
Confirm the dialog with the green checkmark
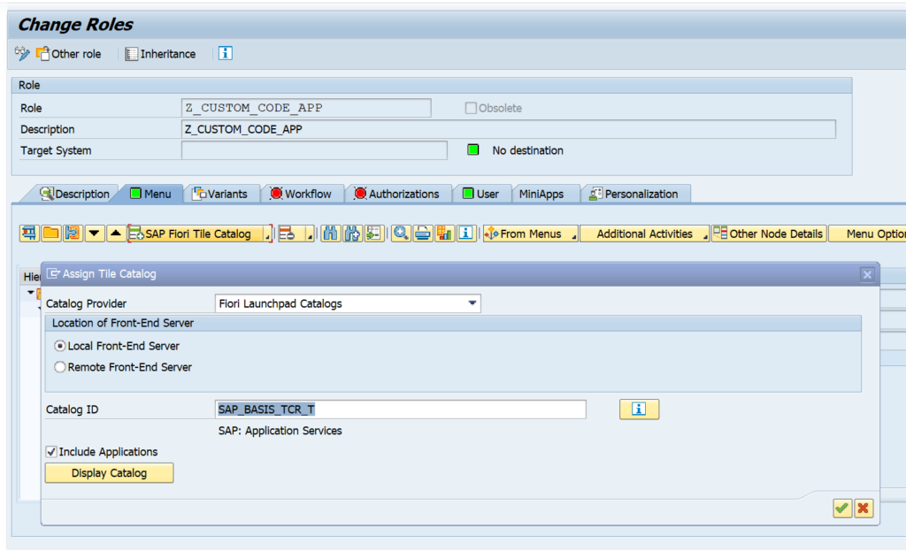(x=843, y=509)
